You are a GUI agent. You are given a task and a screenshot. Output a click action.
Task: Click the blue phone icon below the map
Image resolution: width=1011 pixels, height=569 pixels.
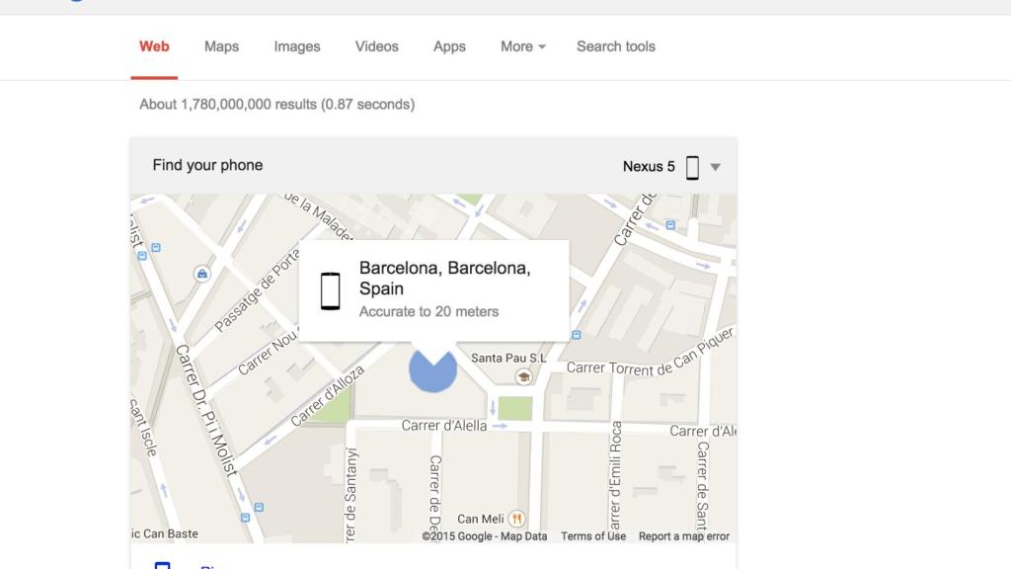pos(161,564)
